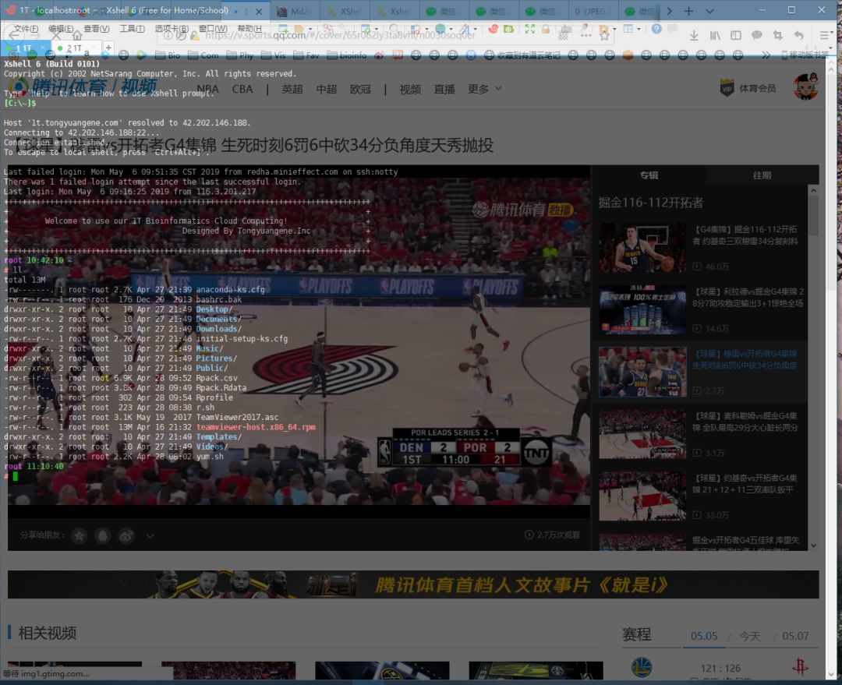Click the Firefox screenshot crop icon
This screenshot has width=842, height=685.
(777, 35)
